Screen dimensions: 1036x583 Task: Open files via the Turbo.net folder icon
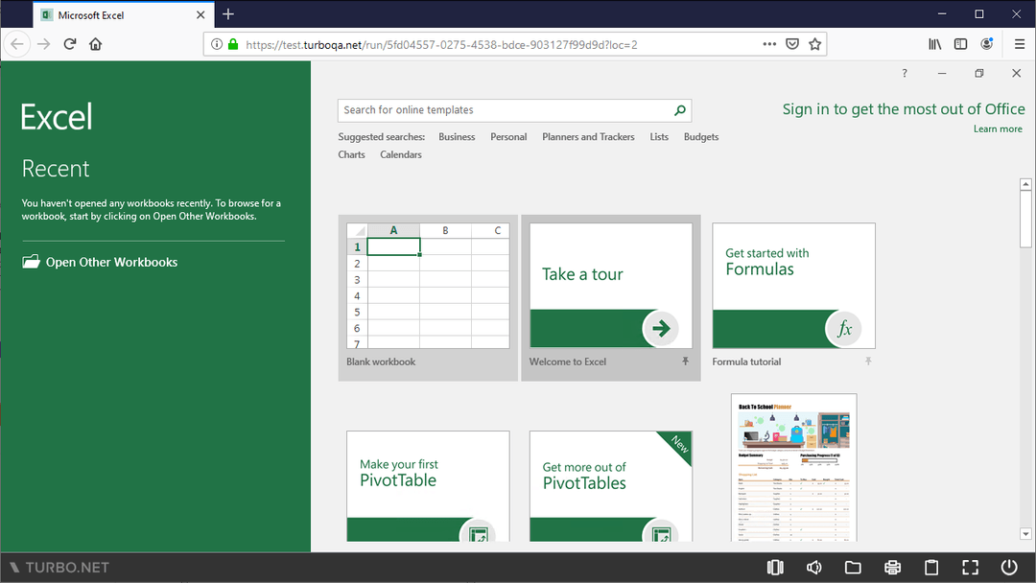[x=853, y=567]
